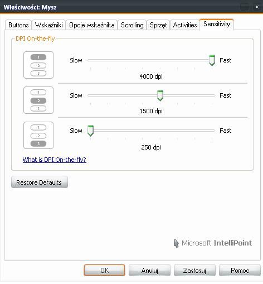The width and height of the screenshot is (263, 284).
Task: Cancel with the Anuluj button
Action: tap(149, 270)
